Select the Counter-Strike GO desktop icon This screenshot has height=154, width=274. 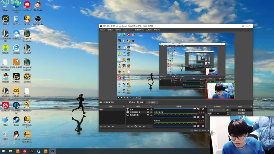[27, 137]
